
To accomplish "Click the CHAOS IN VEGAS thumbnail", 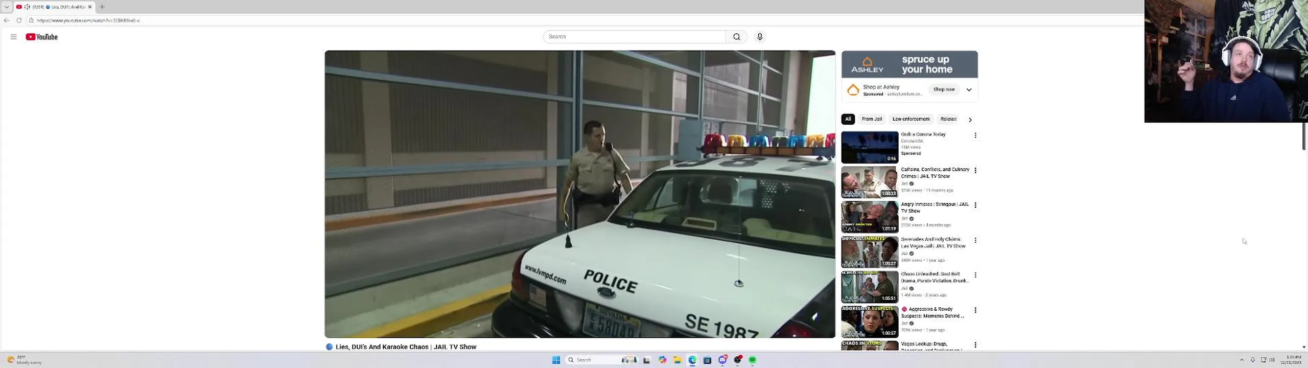I will 870,345.
